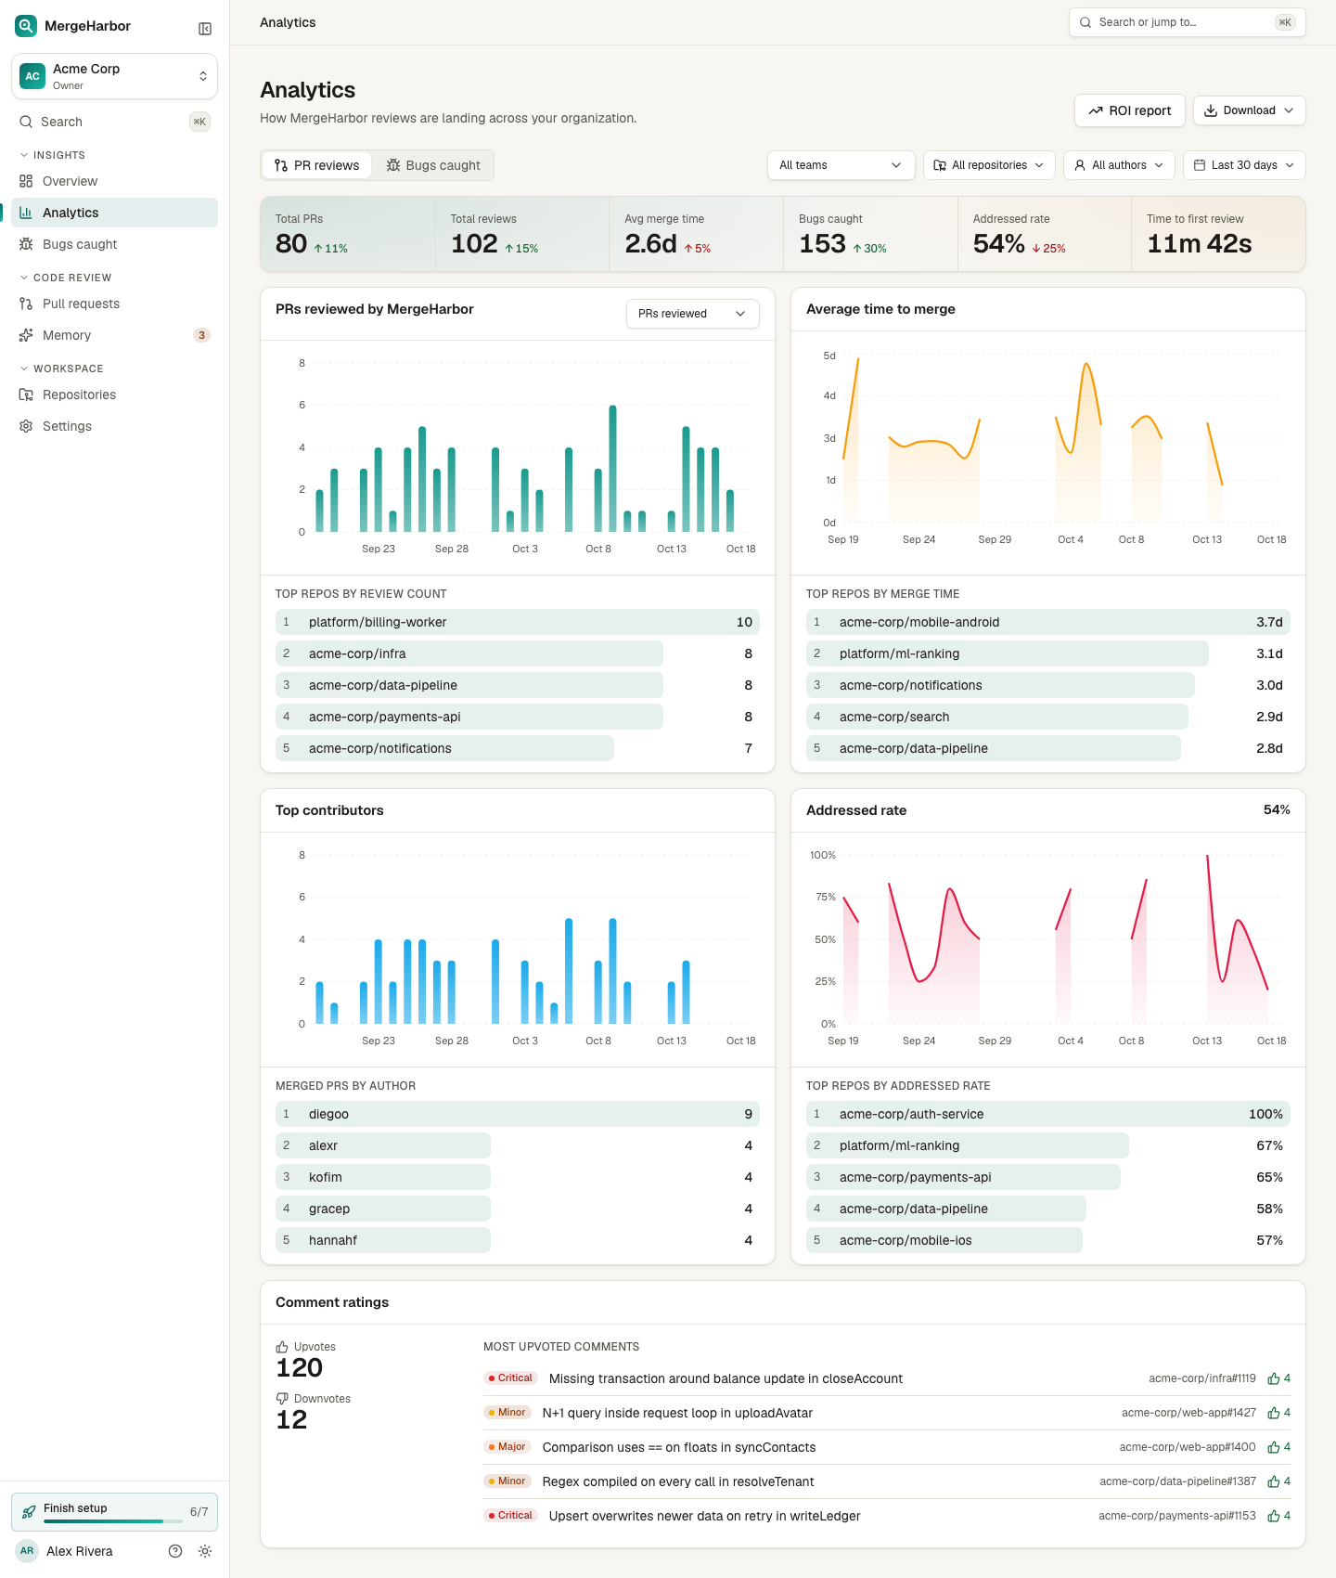1336x1578 pixels.
Task: Open the acme-corp/web-app#1400 comment link
Action: click(x=1188, y=1447)
